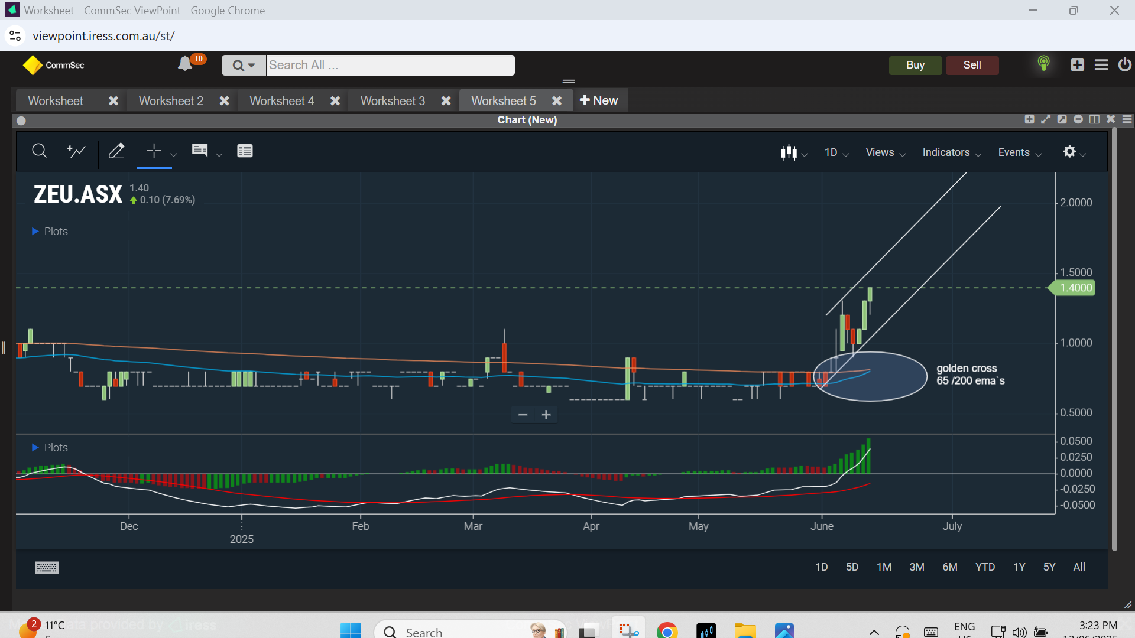Viewport: 1135px width, 638px height.
Task: Click the Windows Start button
Action: [x=351, y=631]
